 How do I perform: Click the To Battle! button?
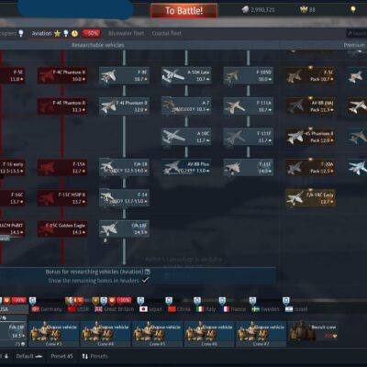click(183, 11)
